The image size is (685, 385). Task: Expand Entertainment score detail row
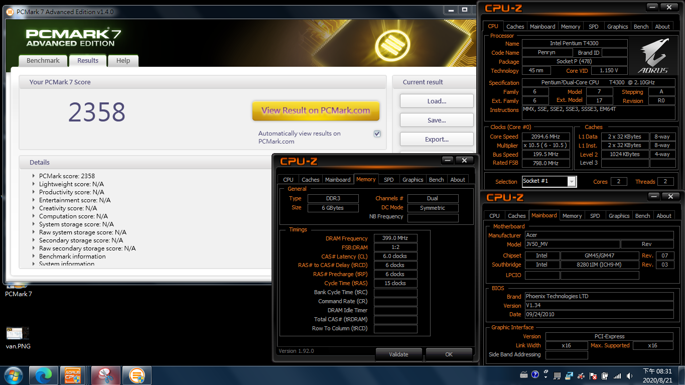point(34,200)
